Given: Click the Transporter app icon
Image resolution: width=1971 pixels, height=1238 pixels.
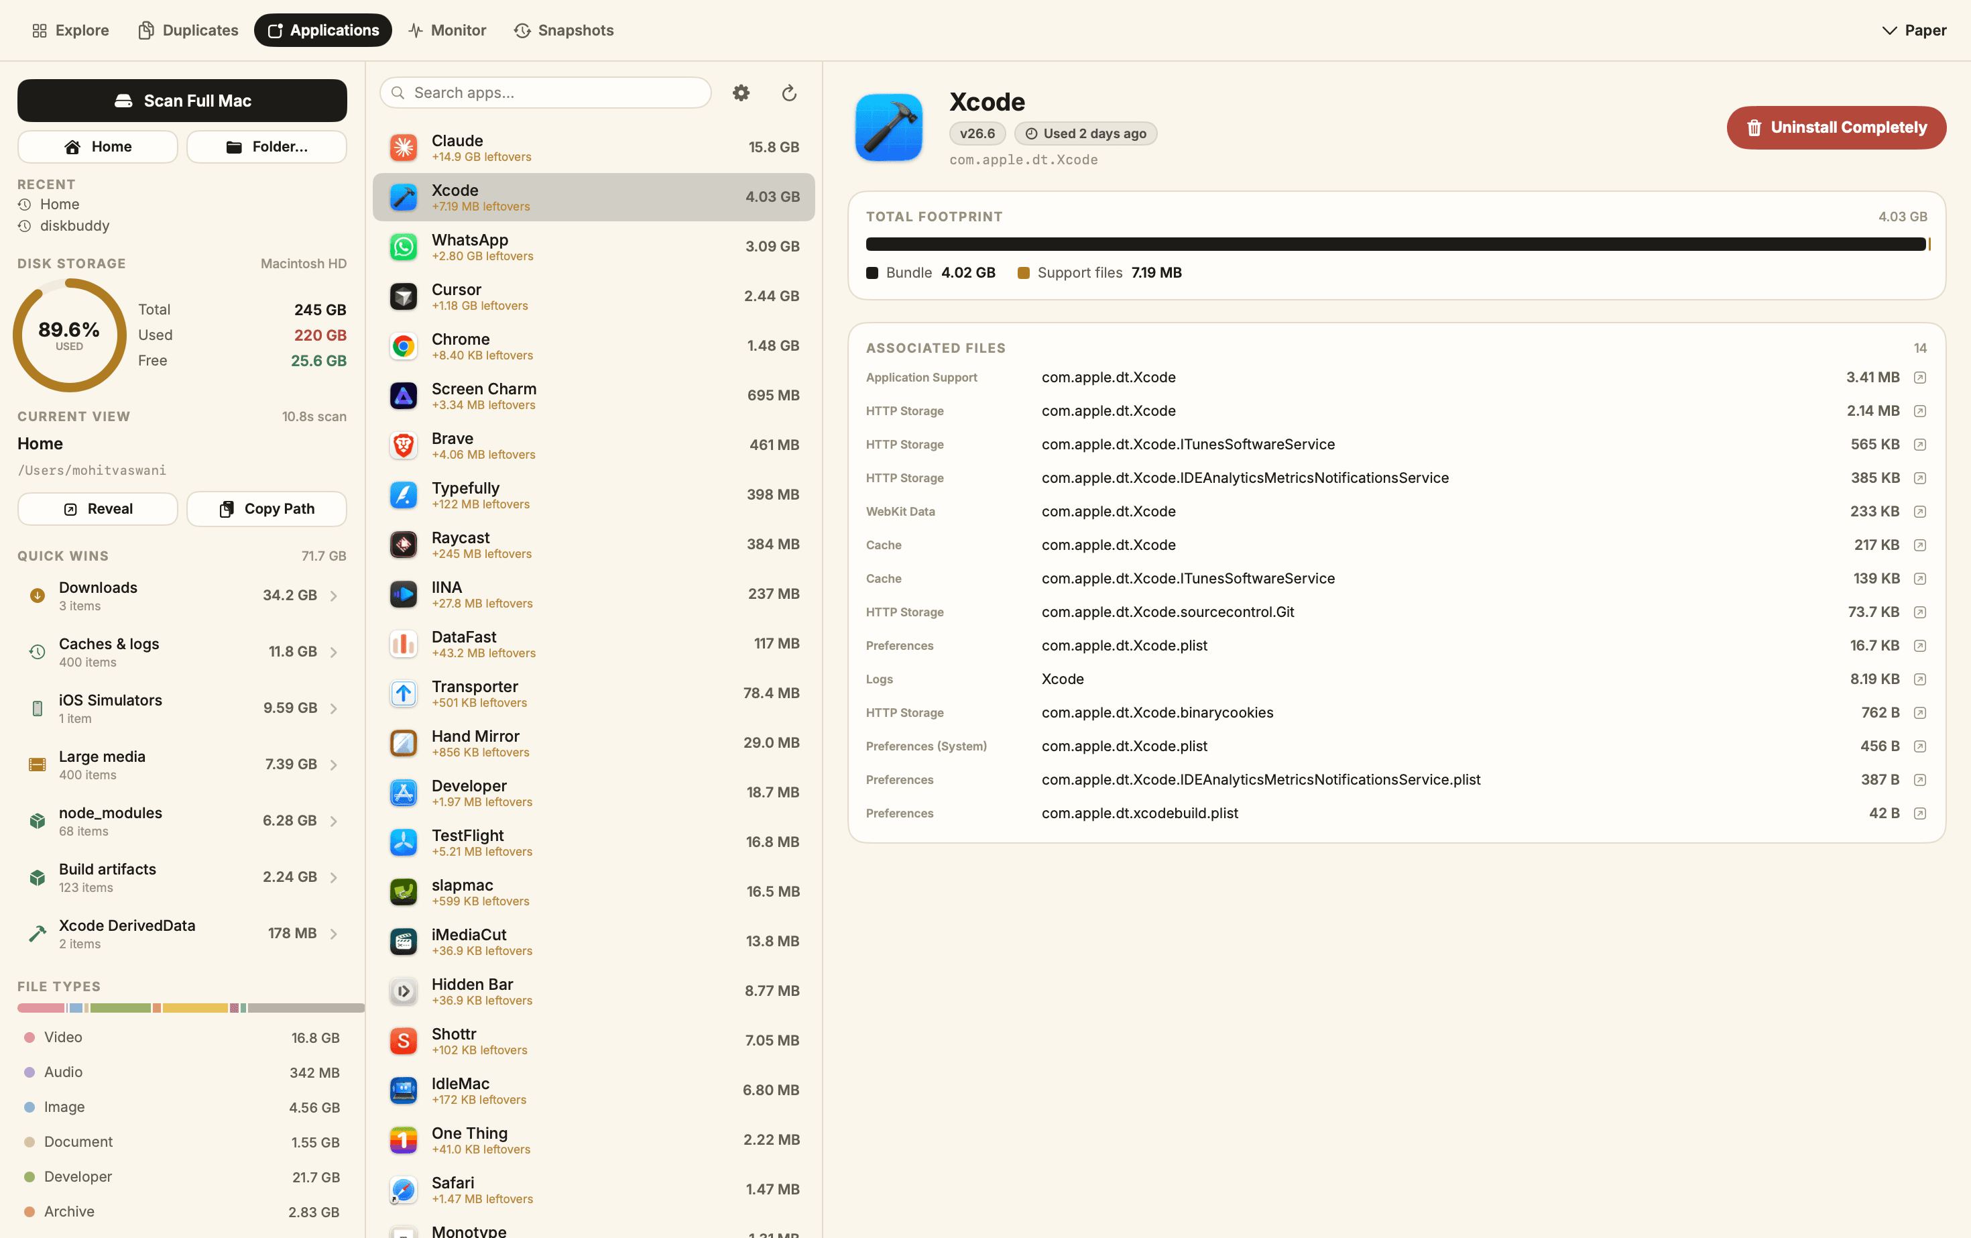Looking at the screenshot, I should 404,693.
